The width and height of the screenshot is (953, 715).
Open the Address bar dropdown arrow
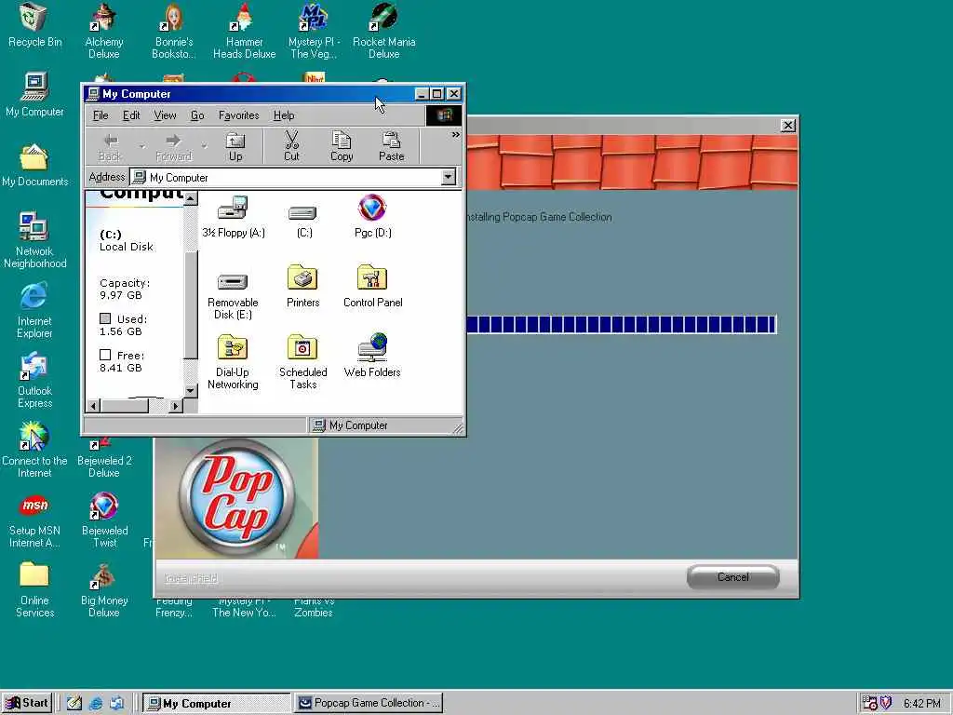448,177
